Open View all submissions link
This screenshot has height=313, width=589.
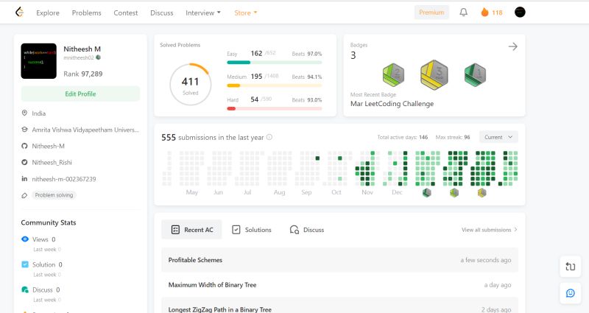(x=489, y=230)
